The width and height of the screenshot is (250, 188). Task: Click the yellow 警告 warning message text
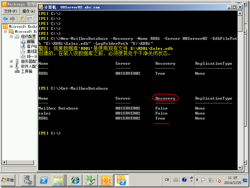106,51
